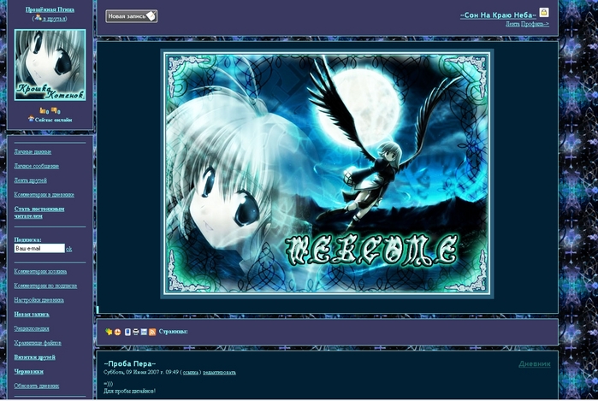Screen dimensions: 598x401
Task: Open 'Комментарии по подписке' sidebar link
Action: [45, 286]
